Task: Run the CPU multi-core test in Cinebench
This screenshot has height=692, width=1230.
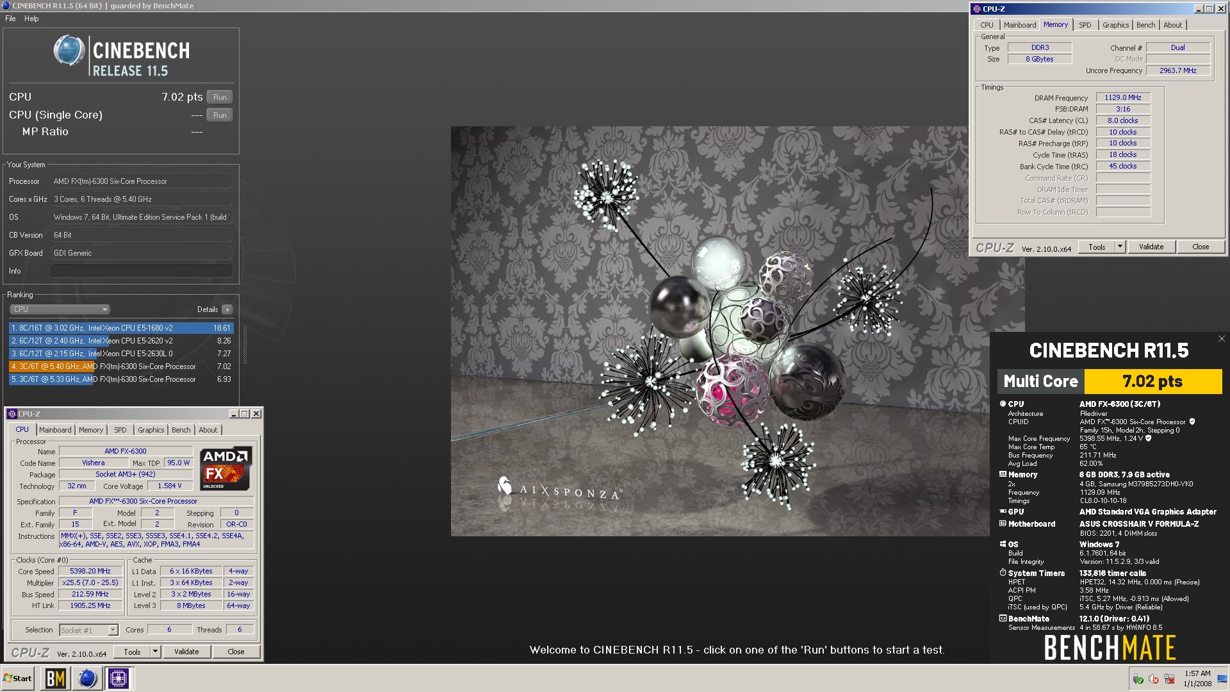Action: click(220, 97)
